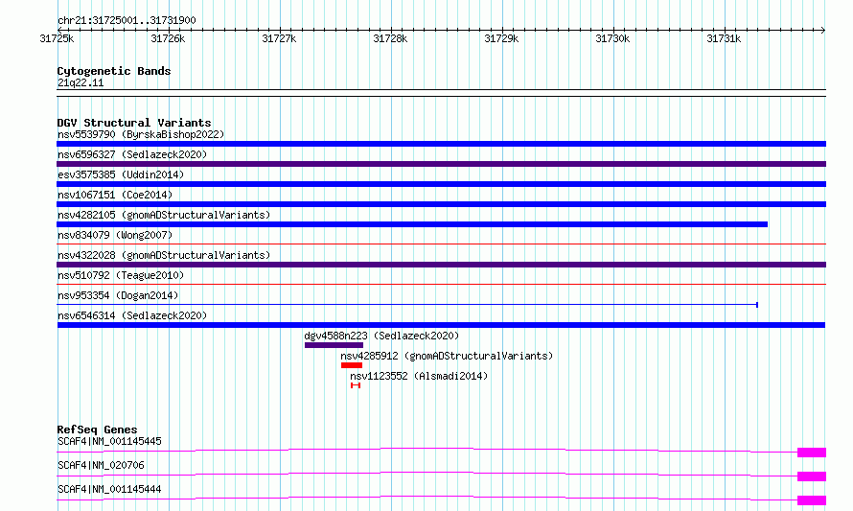853x511 pixels.
Task: Click nsv953354 (Dogan2014) variant label
Action: pos(118,295)
